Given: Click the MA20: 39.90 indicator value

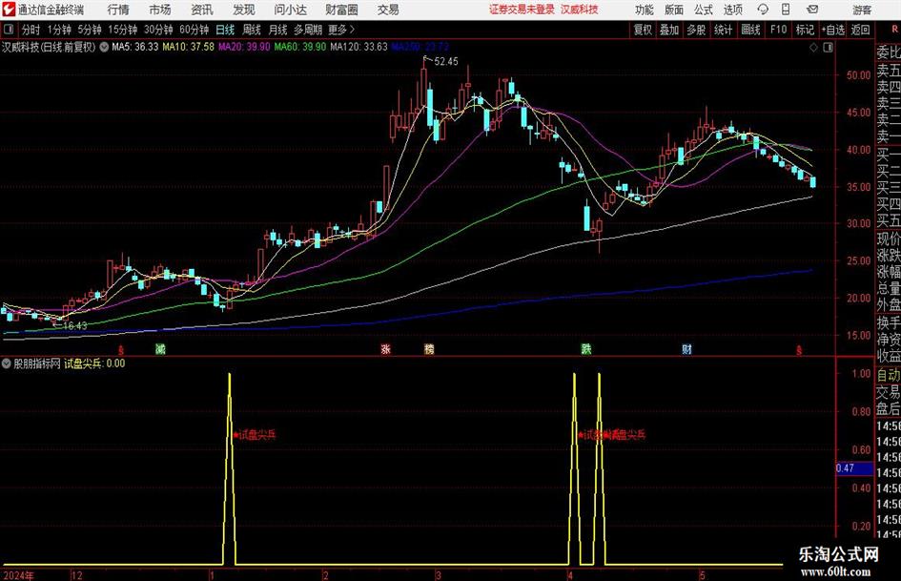Looking at the screenshot, I should [244, 47].
